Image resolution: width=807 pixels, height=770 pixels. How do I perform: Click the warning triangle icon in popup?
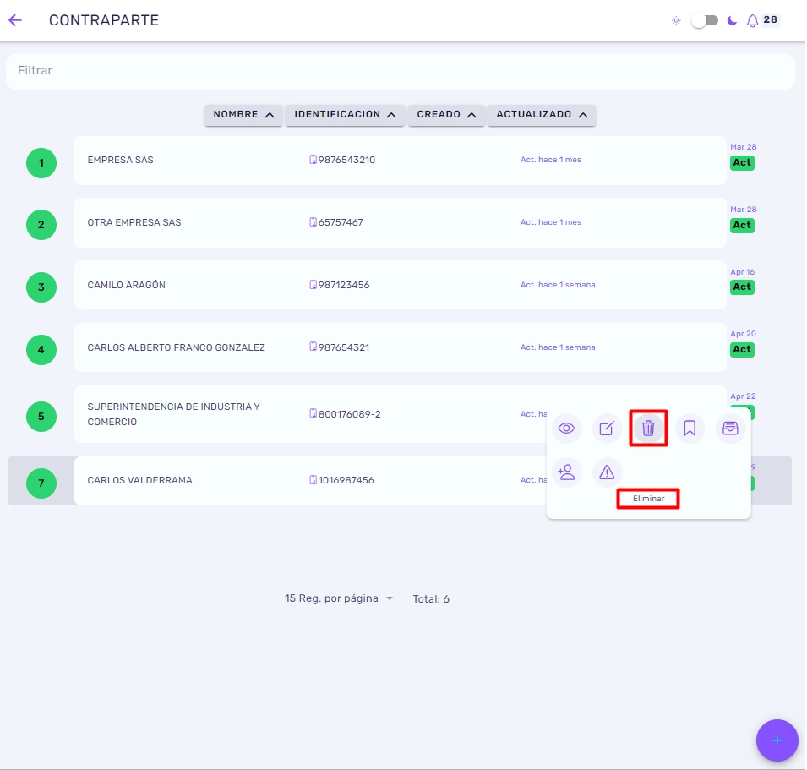608,472
